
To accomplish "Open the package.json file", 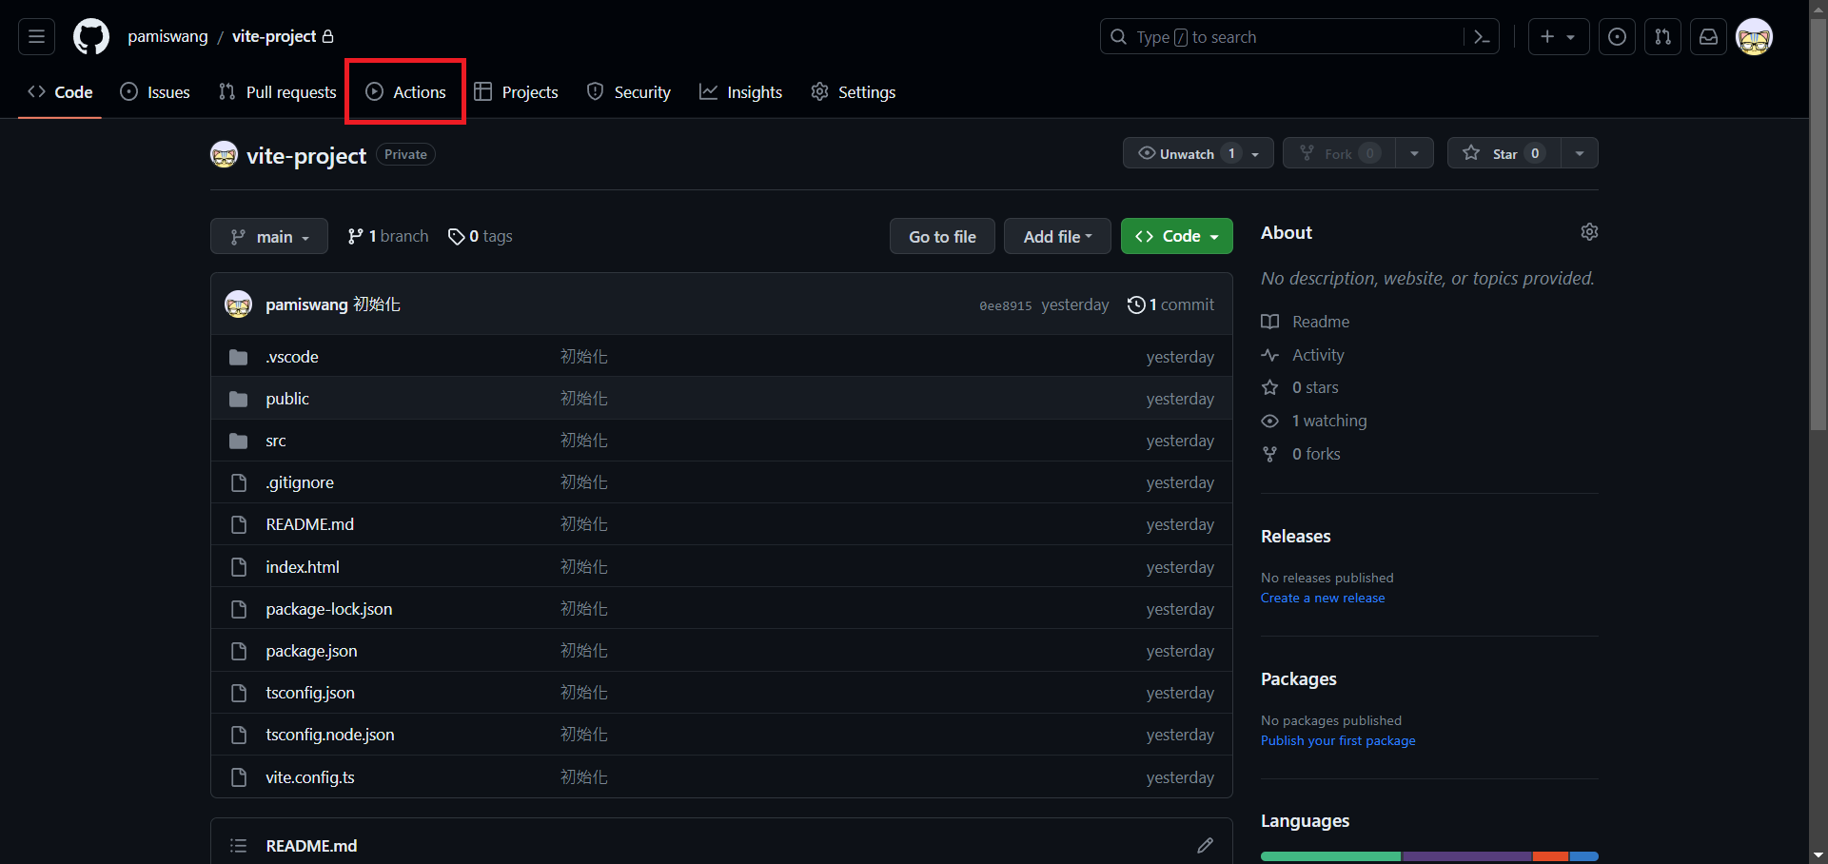I will point(311,651).
